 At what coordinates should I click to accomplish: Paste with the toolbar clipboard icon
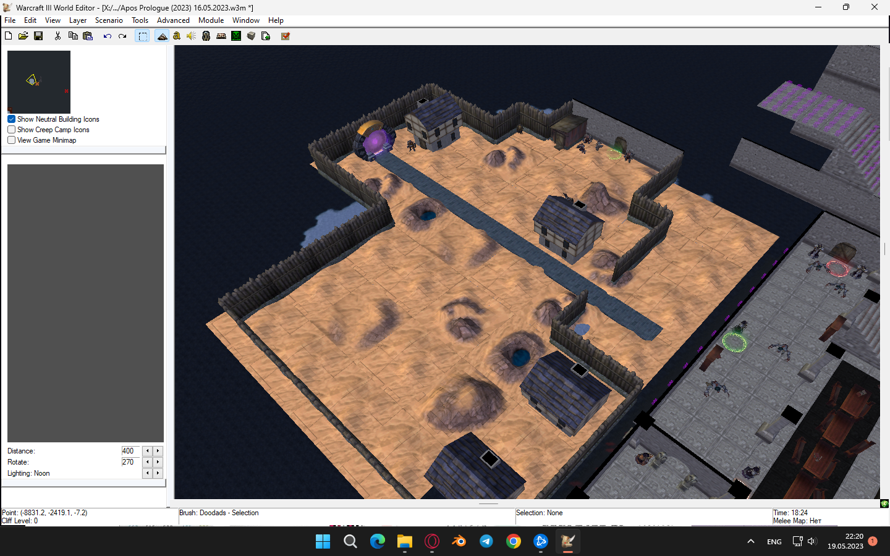pyautogui.click(x=88, y=36)
